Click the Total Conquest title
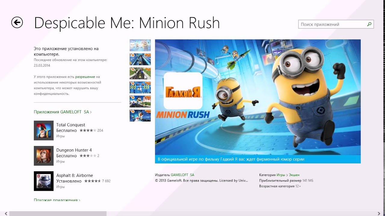Image resolution: width=385 pixels, height=216 pixels. click(x=71, y=125)
